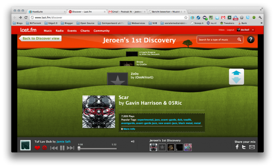Click the Dropbox extension icon
This screenshot has width=275, height=168.
(x=247, y=18)
